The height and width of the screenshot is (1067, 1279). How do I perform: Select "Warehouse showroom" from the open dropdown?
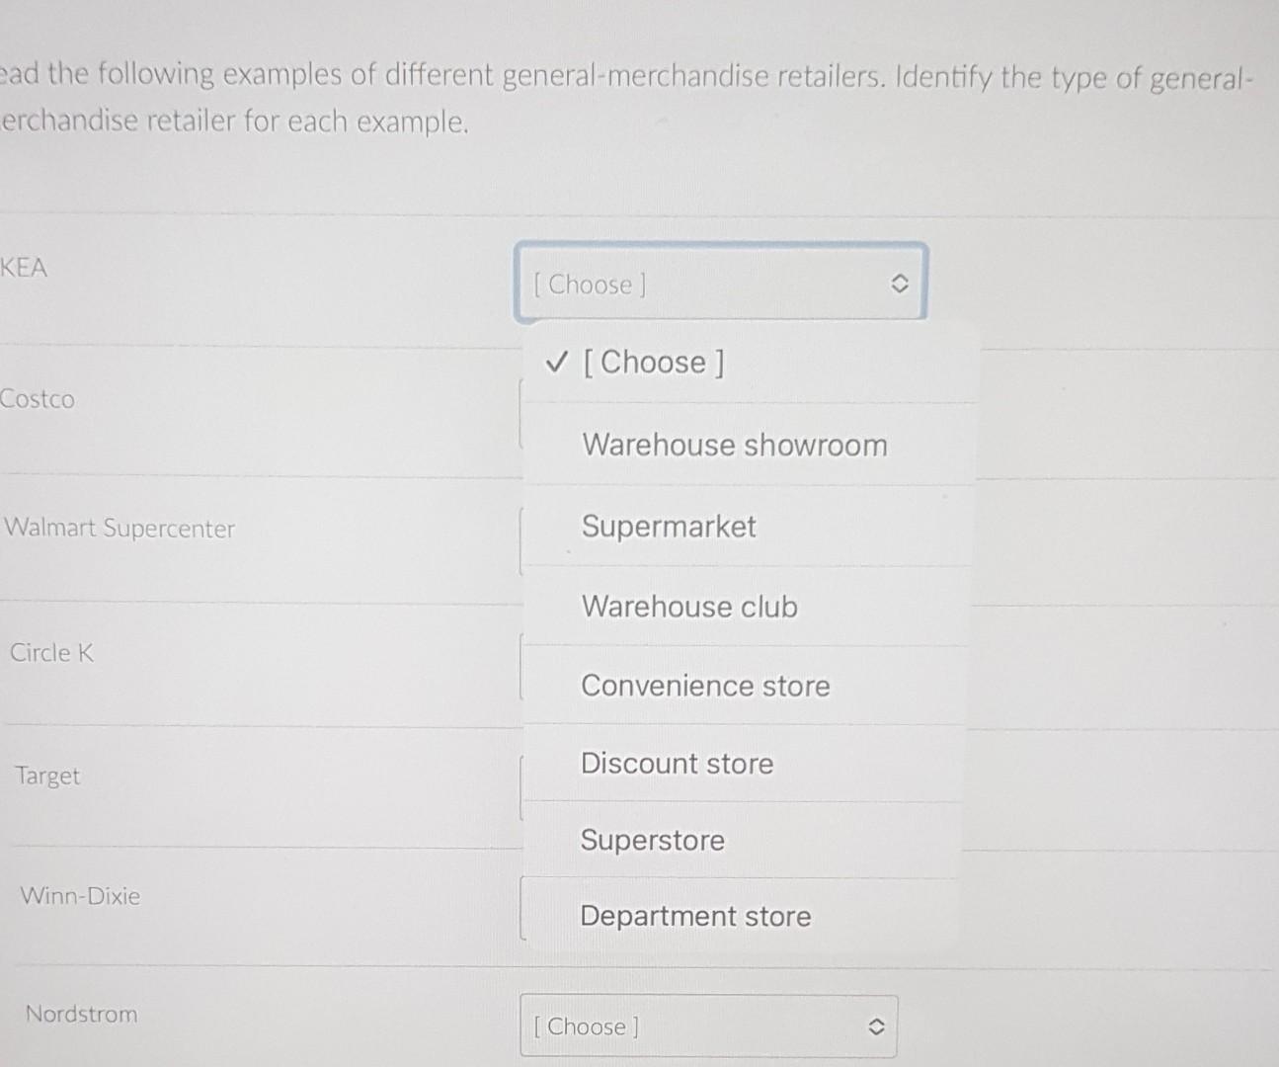(x=734, y=446)
